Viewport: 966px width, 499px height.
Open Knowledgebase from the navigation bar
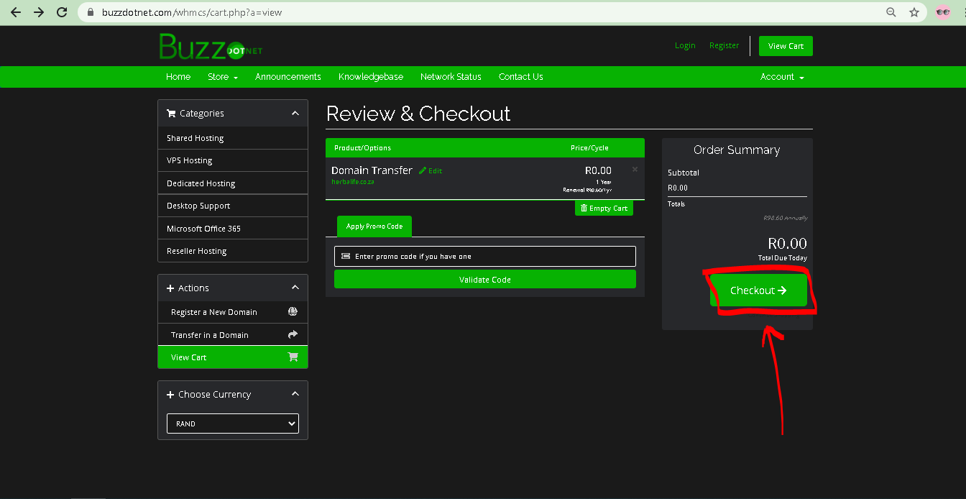pos(370,77)
